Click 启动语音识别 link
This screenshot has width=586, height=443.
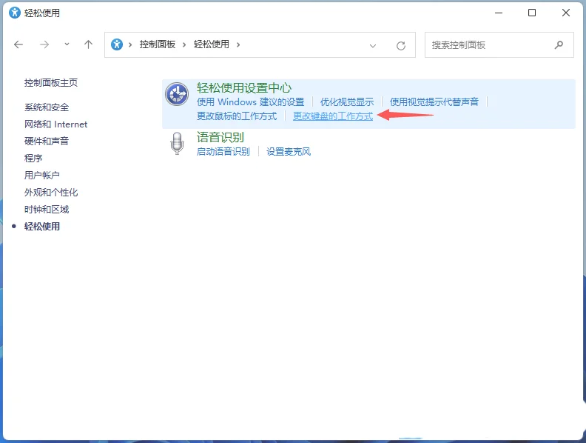[x=223, y=152]
